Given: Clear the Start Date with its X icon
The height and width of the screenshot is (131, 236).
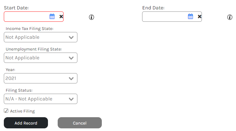Looking at the screenshot, I should 61,16.
